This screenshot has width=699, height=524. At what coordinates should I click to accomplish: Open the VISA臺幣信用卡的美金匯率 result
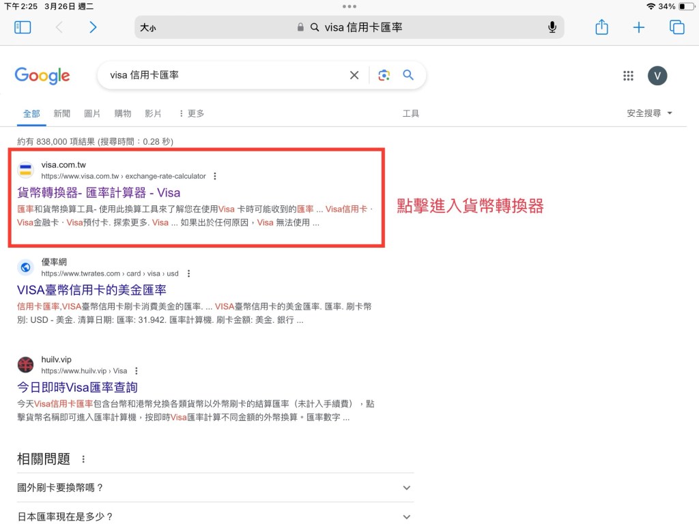tap(91, 290)
